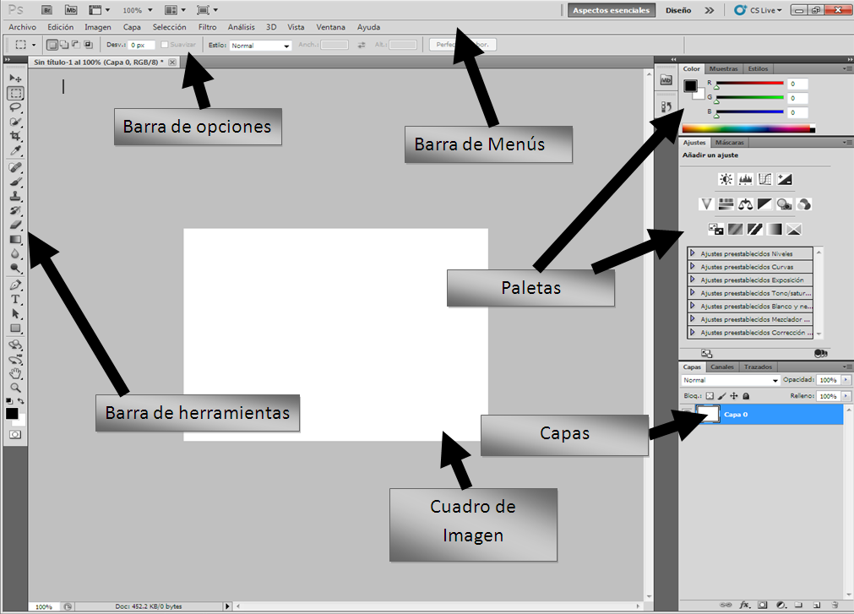
Task: Enable Subtract from selection mode
Action: (x=76, y=45)
